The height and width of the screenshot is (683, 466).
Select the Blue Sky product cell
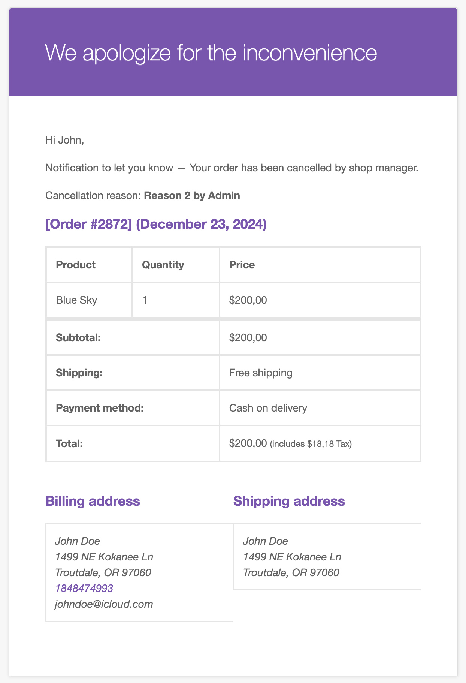click(x=89, y=300)
